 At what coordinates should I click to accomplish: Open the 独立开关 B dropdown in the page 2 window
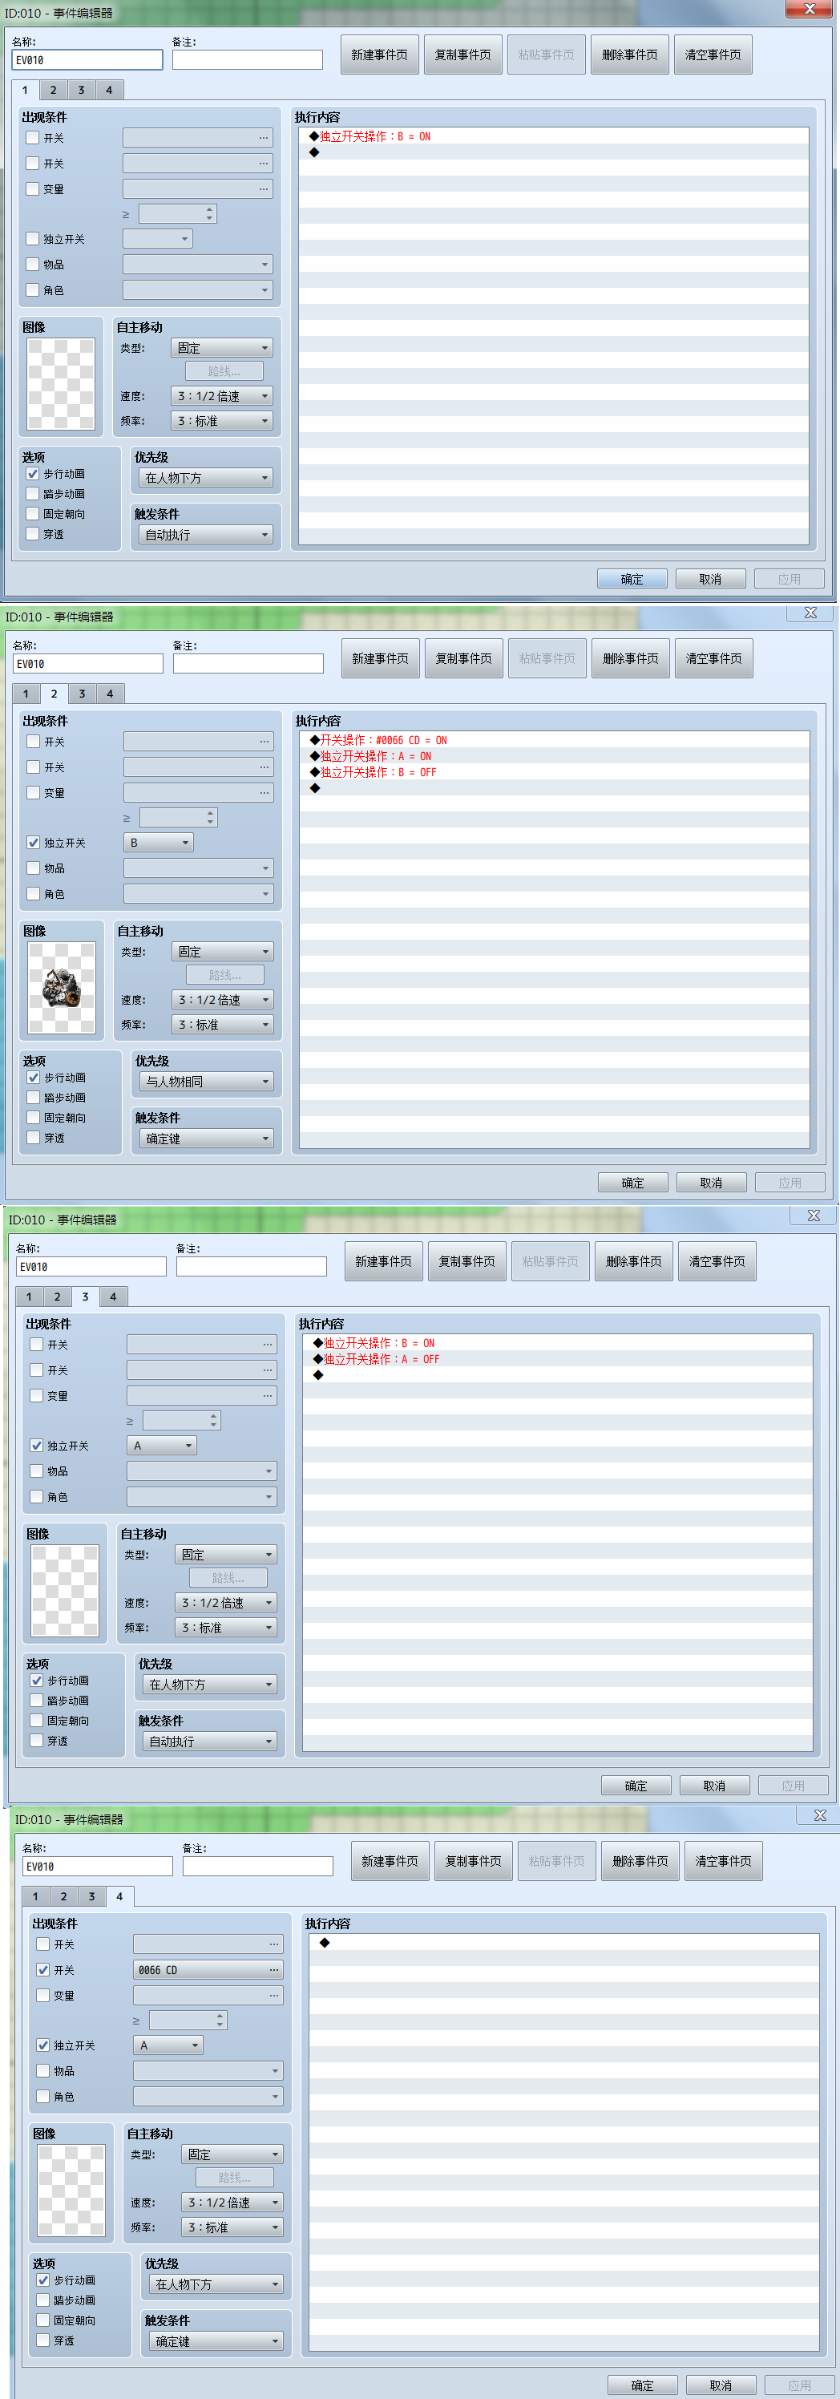click(x=159, y=842)
